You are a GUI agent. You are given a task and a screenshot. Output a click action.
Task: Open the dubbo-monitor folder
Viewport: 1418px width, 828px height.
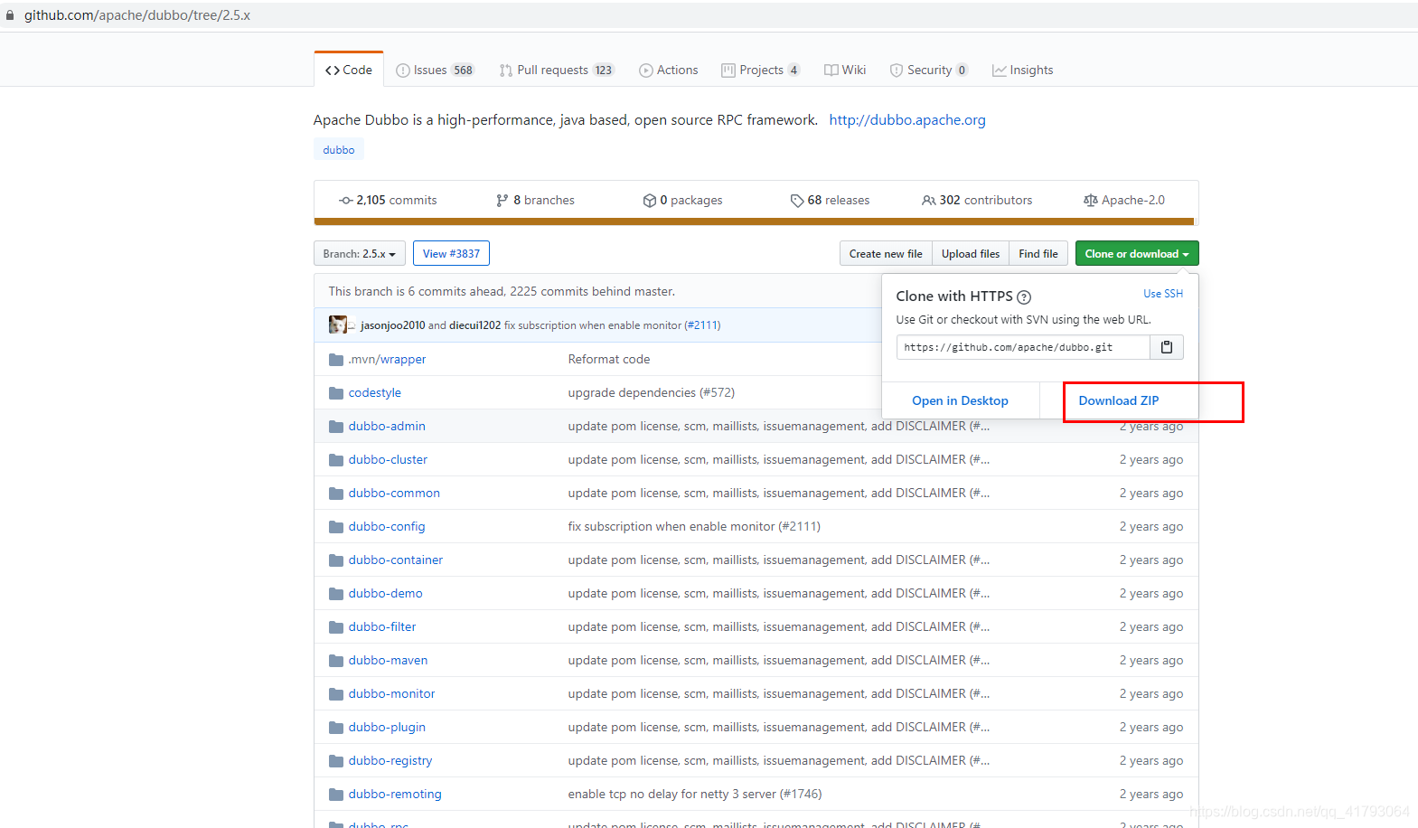[x=391, y=693]
